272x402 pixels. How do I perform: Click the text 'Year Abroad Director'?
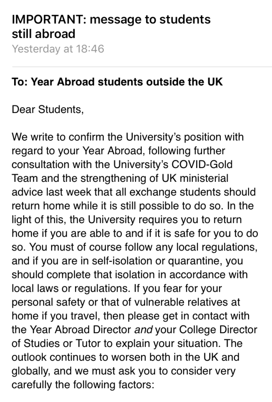tap(81, 330)
